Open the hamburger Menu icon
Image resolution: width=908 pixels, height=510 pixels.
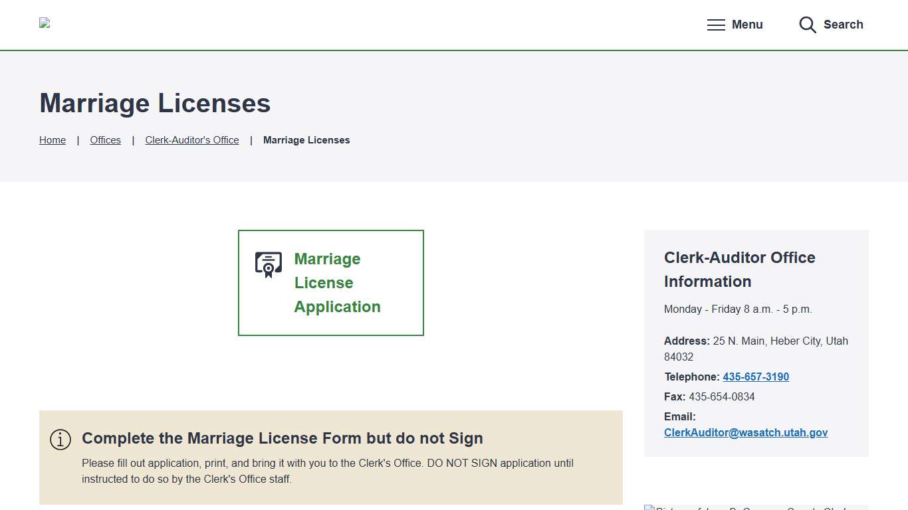(716, 25)
